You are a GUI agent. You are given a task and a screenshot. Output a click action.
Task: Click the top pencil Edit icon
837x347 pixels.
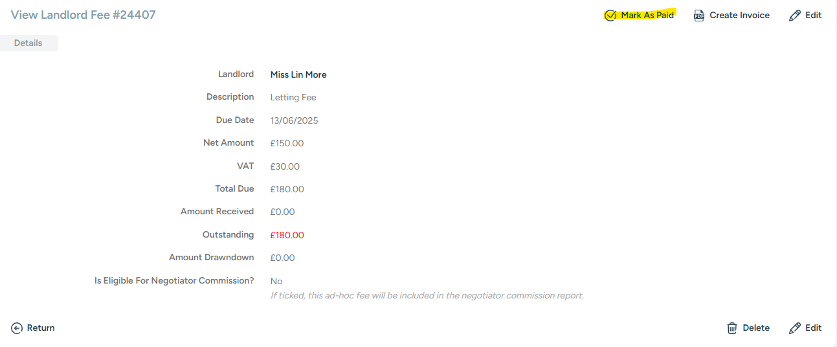795,16
